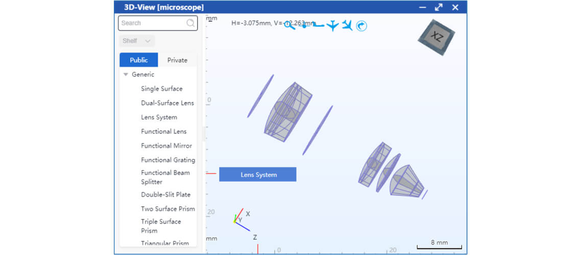This screenshot has height=255, width=582.
Task: Choose Functional Grating from the list
Action: (168, 160)
